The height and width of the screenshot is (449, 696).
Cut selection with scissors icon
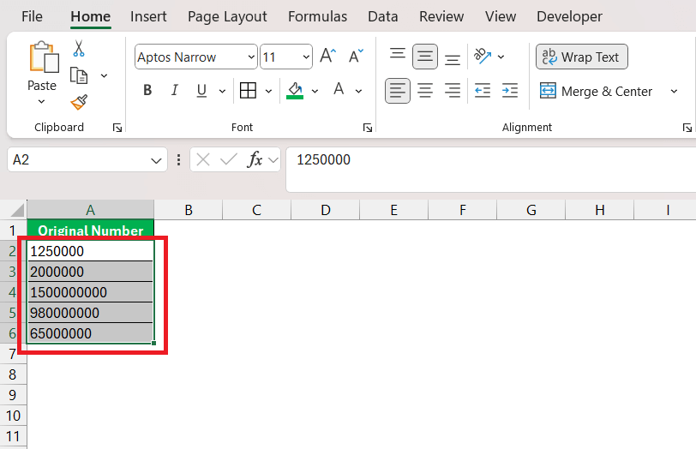point(79,49)
